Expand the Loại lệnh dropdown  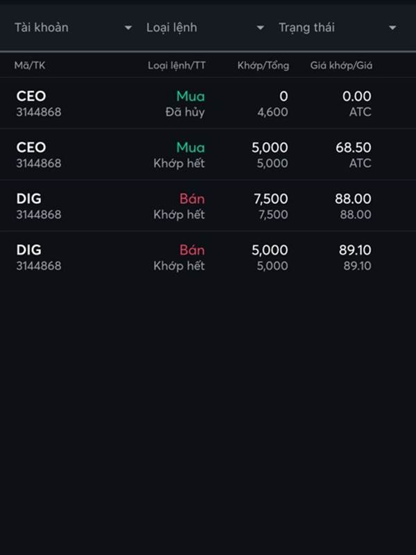coord(205,28)
